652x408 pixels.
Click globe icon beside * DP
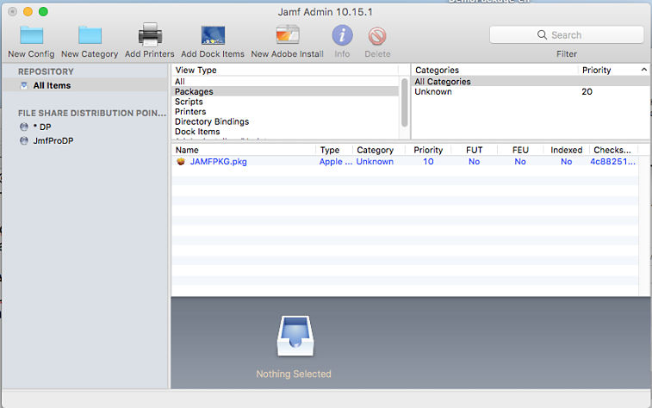[x=24, y=127]
